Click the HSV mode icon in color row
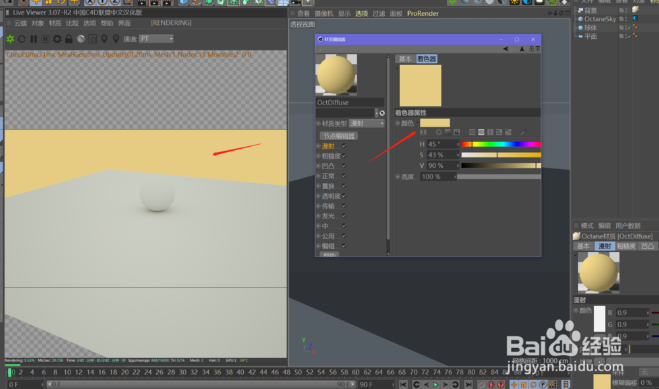Image resolution: width=659 pixels, height=389 pixels. (481, 132)
